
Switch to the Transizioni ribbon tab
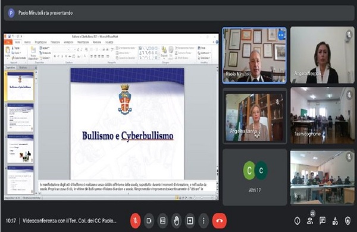pos(55,42)
